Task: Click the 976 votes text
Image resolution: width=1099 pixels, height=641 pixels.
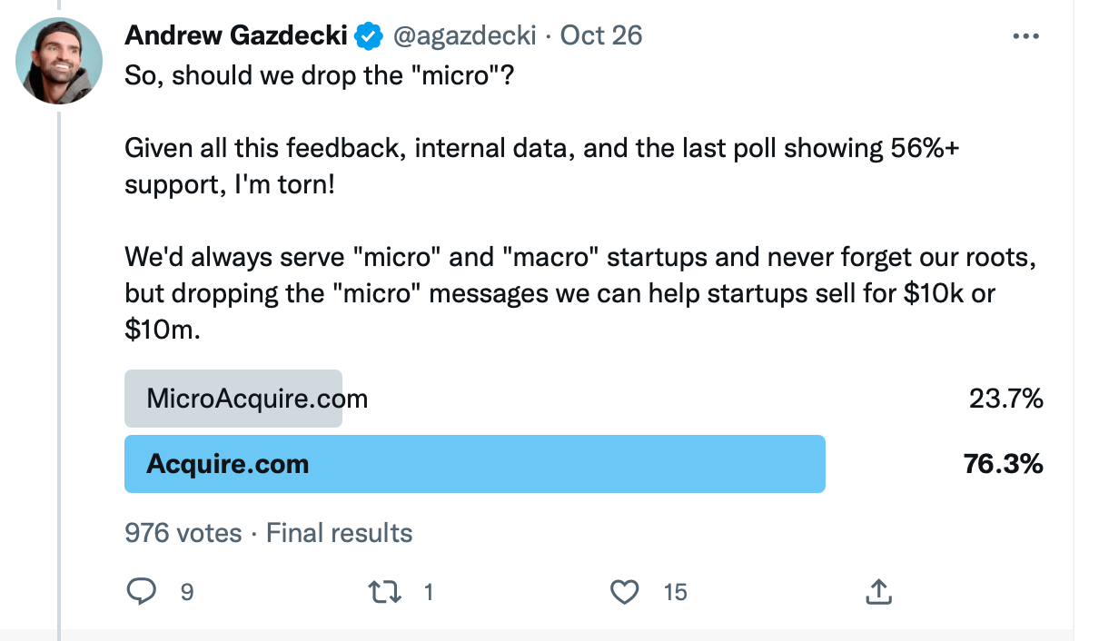Action: 183,533
